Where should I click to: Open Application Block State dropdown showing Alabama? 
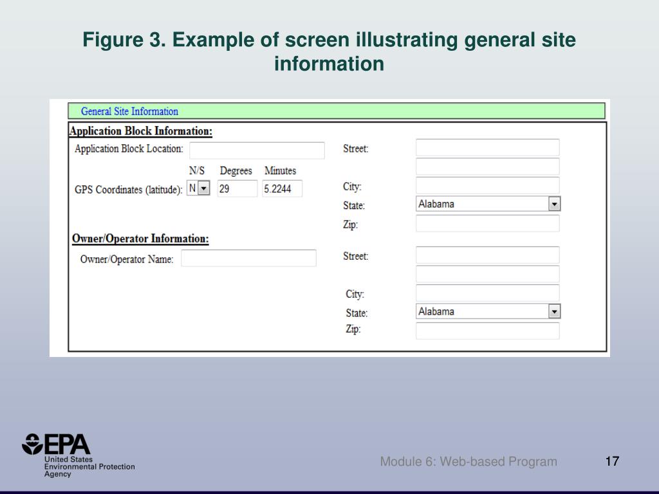click(x=488, y=204)
